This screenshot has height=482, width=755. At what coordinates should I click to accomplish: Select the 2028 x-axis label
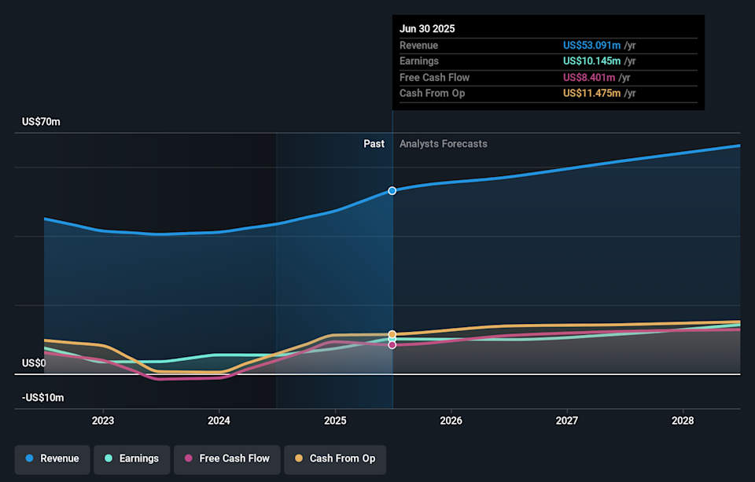point(683,421)
